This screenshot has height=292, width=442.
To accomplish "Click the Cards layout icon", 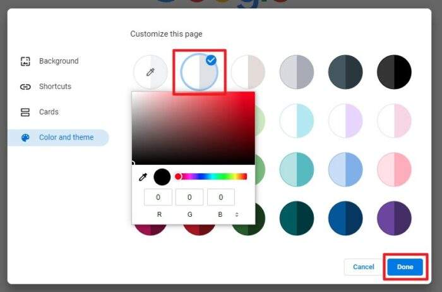I will pyautogui.click(x=25, y=112).
